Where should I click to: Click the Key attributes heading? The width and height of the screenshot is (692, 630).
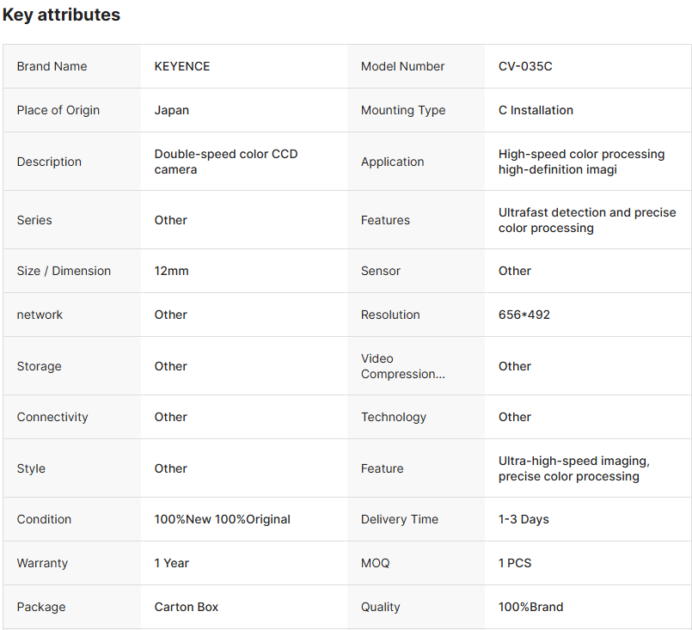click(61, 15)
